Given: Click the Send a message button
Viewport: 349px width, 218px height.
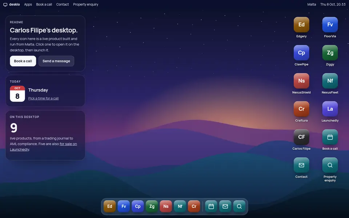Looking at the screenshot, I should click(56, 61).
